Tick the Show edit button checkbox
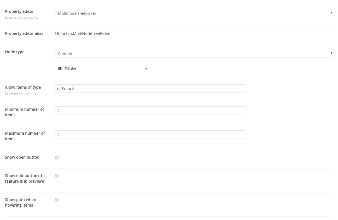Screen dimensions: 338x220 57,176
